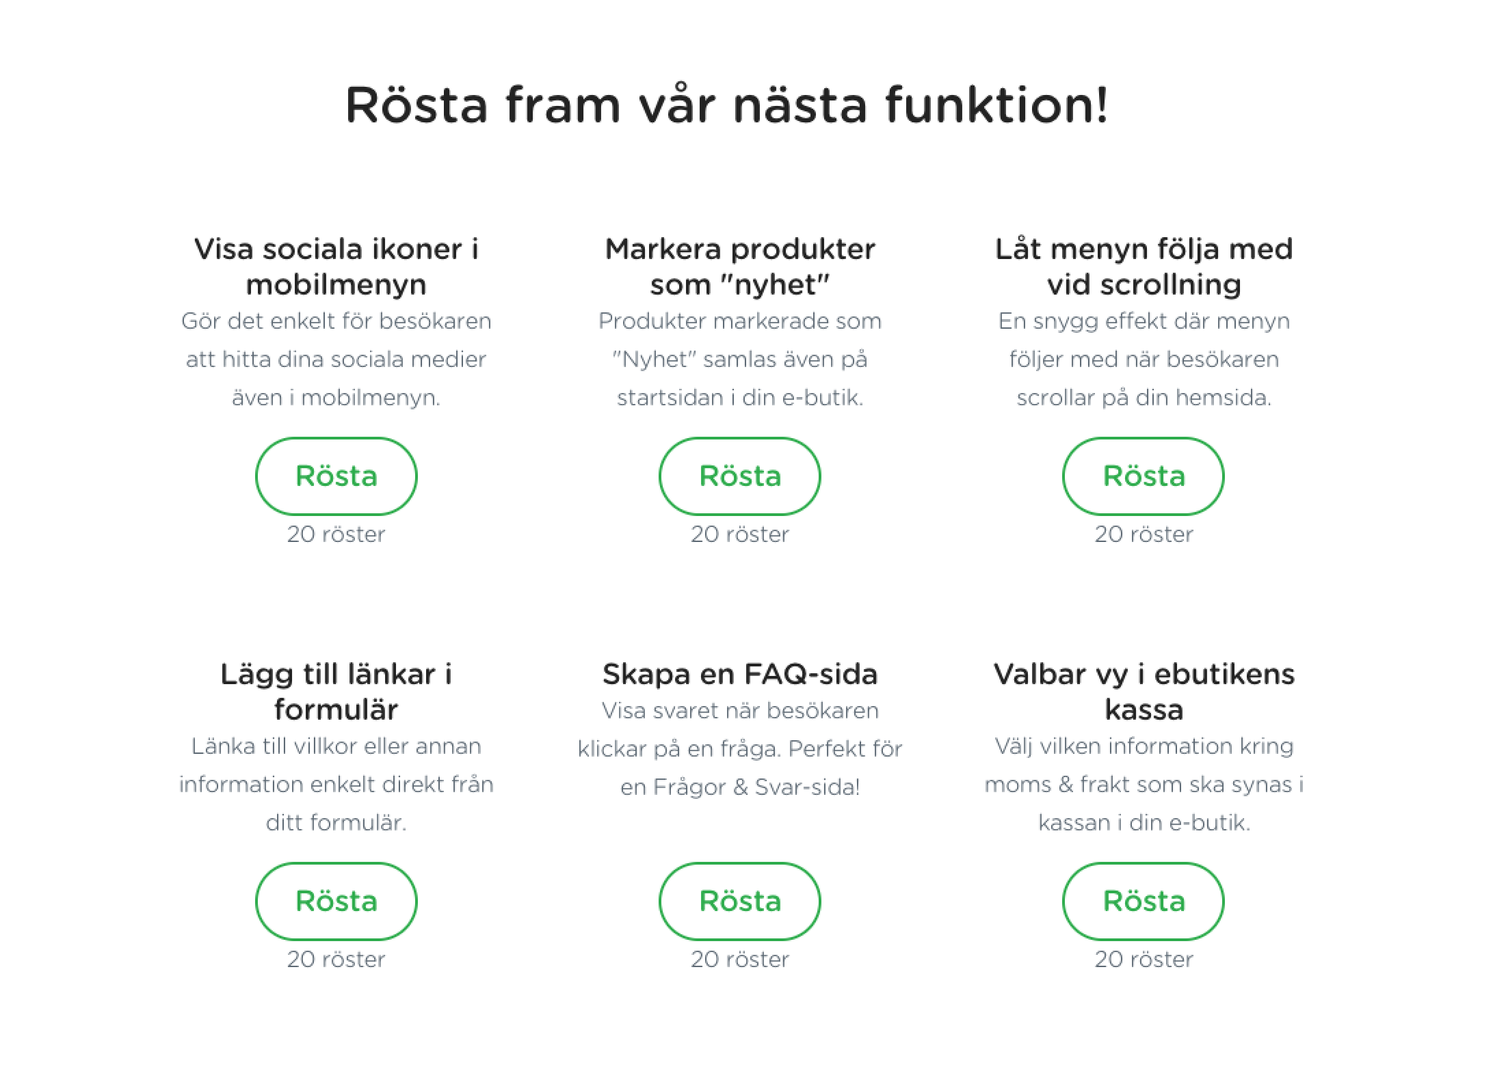1493x1071 pixels.
Task: Click Rösta under Markera produkter som nyhet
Action: pos(739,476)
